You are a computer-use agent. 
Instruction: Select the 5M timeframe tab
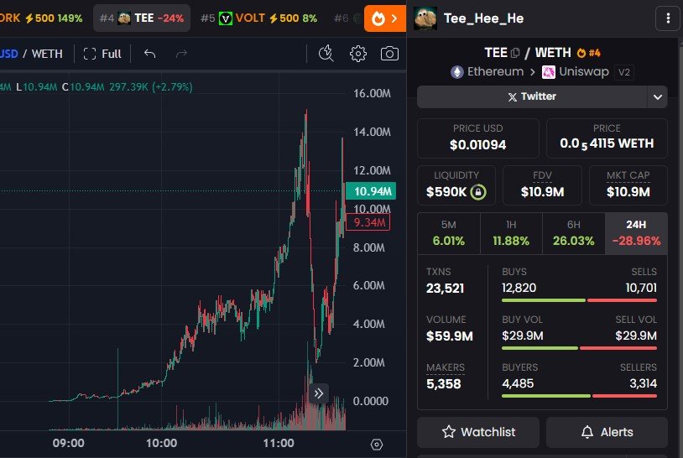(x=449, y=233)
